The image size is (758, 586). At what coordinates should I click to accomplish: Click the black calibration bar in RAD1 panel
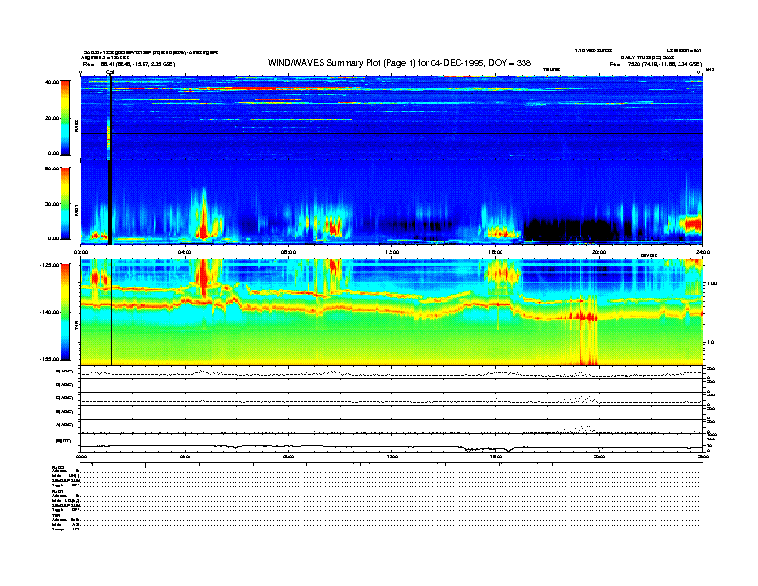click(110, 202)
